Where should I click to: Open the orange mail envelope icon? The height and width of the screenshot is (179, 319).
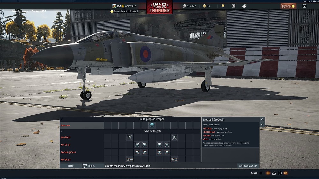pyautogui.click(x=286, y=173)
